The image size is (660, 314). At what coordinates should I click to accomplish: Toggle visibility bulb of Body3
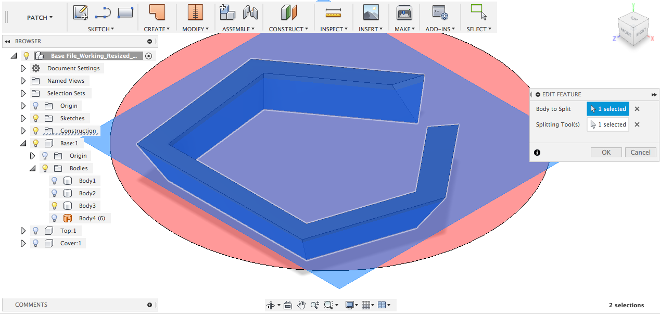[54, 206]
